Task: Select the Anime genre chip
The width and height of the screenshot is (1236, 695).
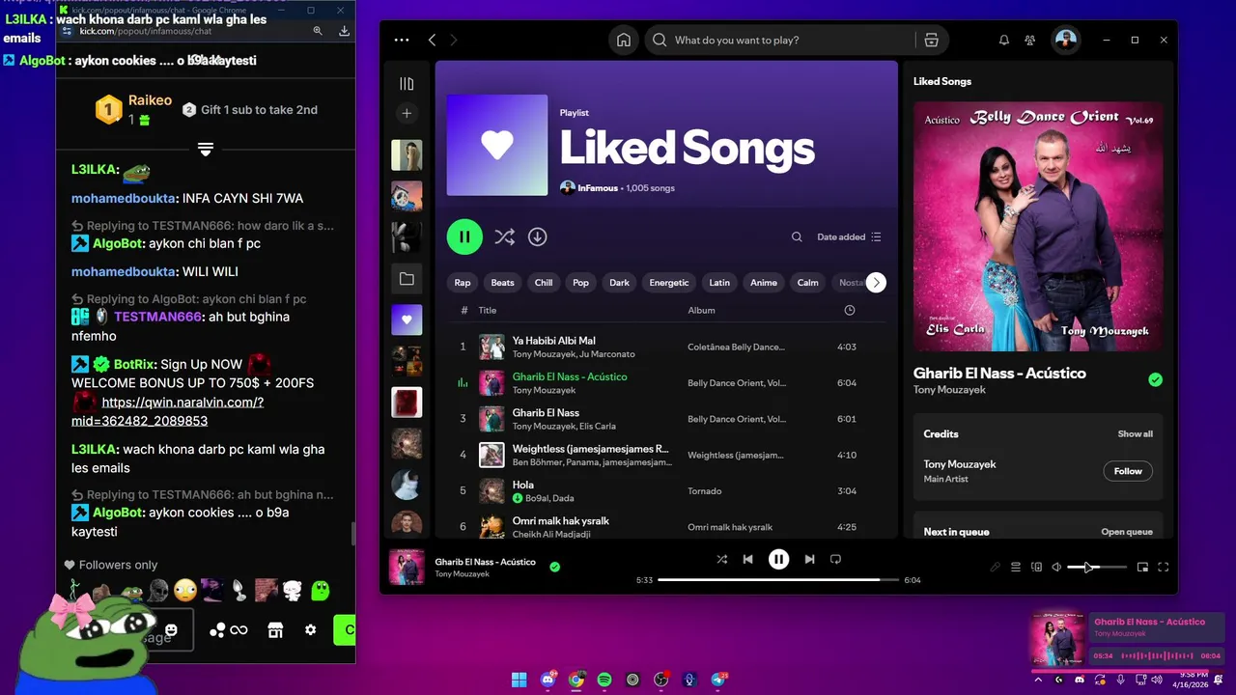Action: (x=764, y=283)
